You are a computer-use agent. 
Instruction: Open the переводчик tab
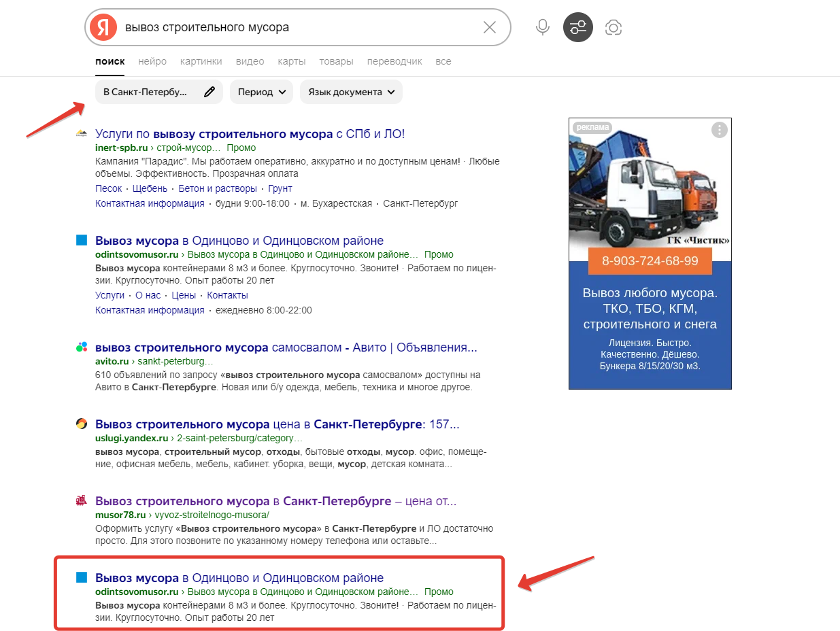coord(394,61)
